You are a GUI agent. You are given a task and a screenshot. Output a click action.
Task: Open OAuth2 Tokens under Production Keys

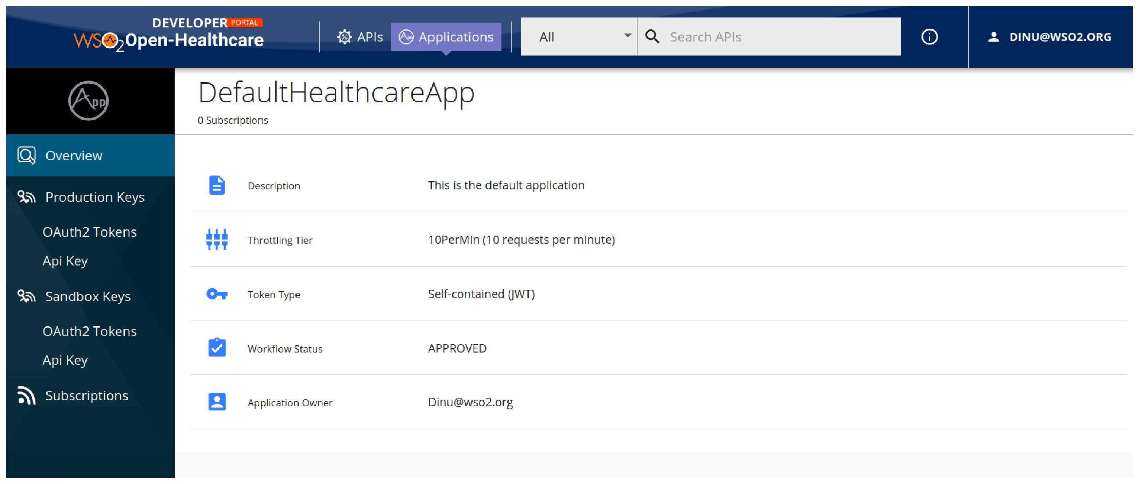tap(90, 232)
